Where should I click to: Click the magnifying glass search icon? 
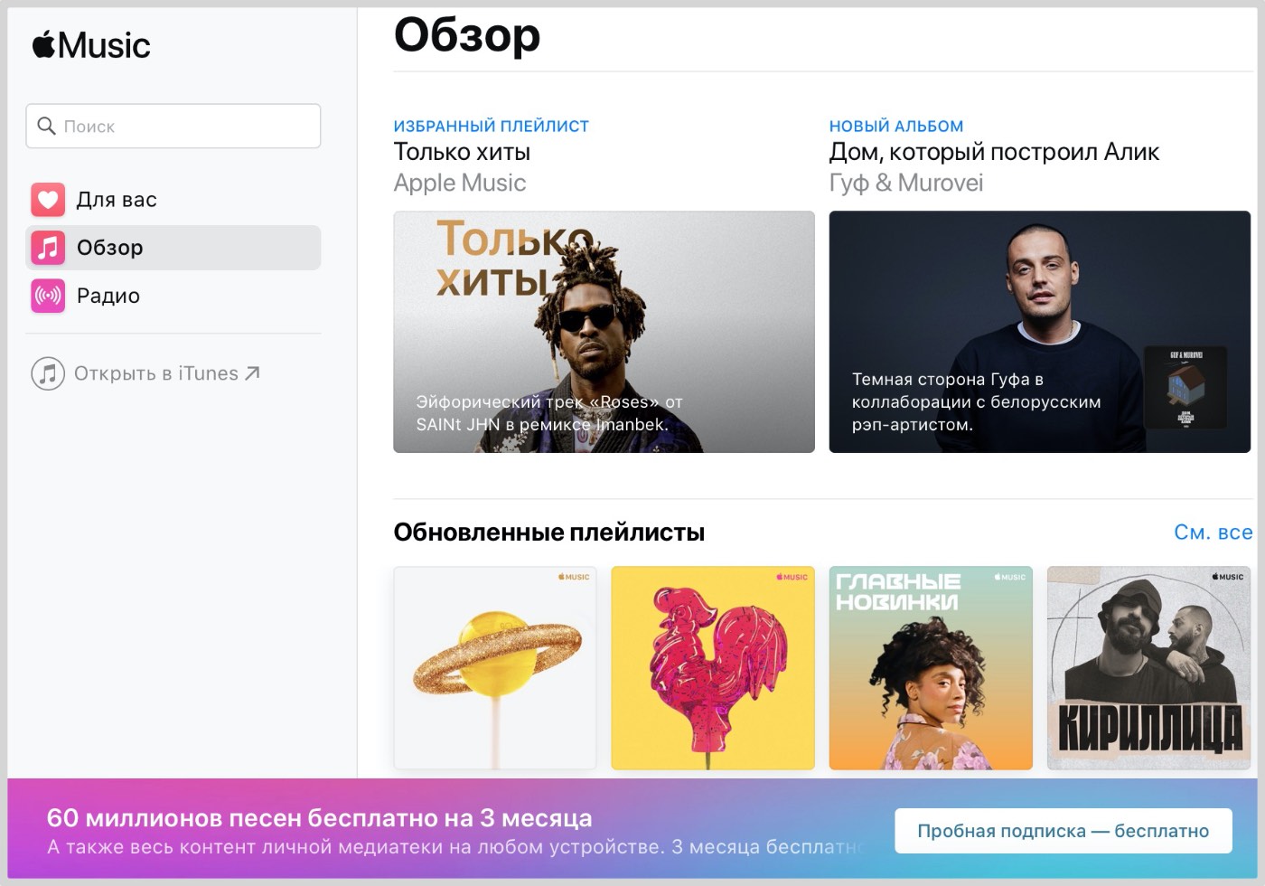pyautogui.click(x=46, y=126)
